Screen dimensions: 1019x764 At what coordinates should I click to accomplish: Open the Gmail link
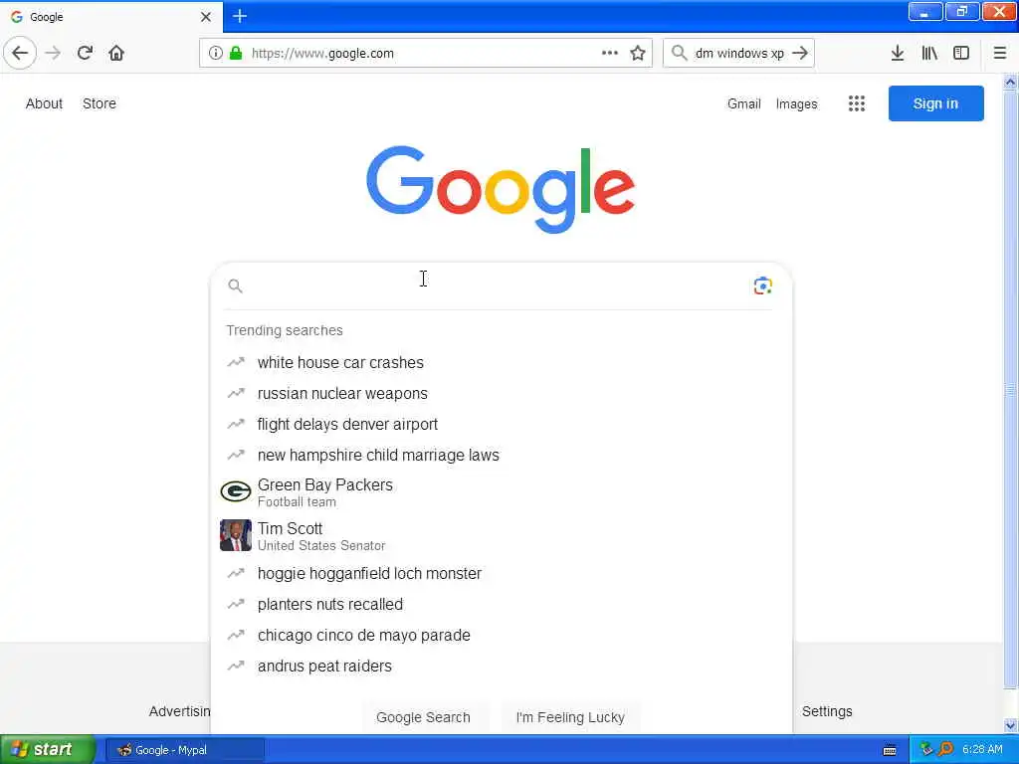pos(744,103)
